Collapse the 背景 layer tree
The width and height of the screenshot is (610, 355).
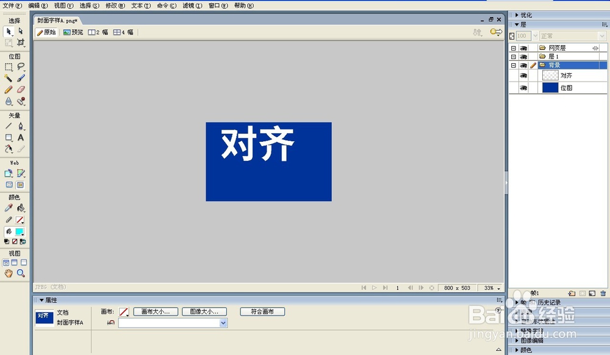click(x=514, y=65)
